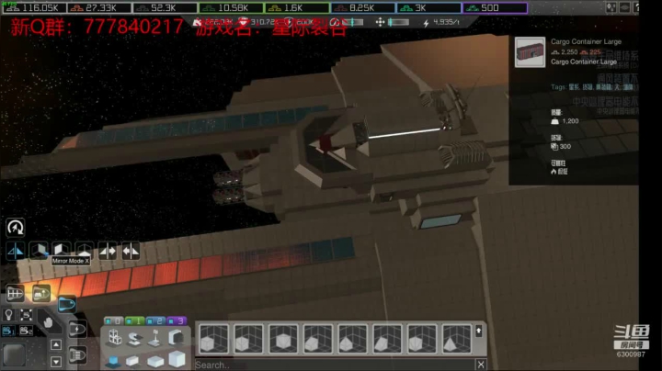Click the 10.58K green resource counter
Viewport: 662px width, 371px height.
(x=231, y=8)
